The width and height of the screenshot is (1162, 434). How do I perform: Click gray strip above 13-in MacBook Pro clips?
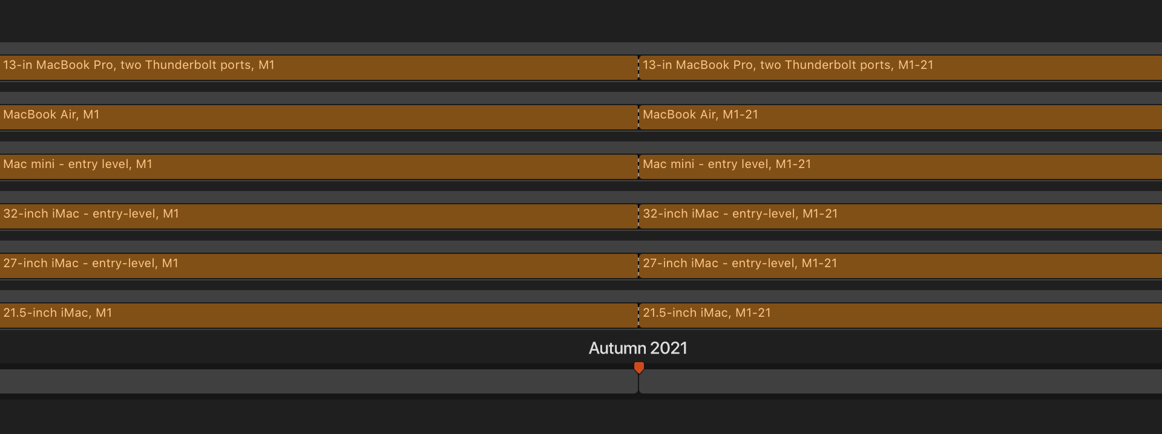(581, 48)
